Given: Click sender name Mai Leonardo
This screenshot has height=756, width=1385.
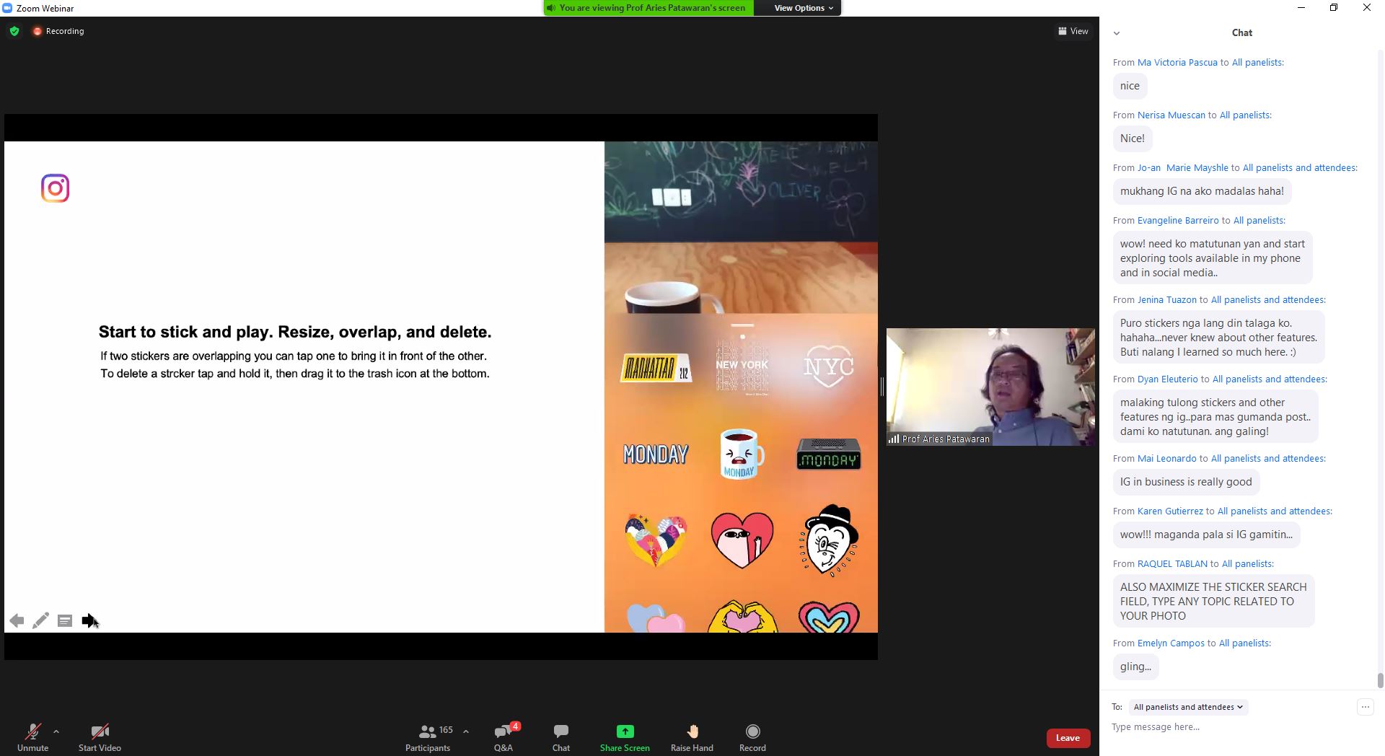Looking at the screenshot, I should tap(1166, 459).
